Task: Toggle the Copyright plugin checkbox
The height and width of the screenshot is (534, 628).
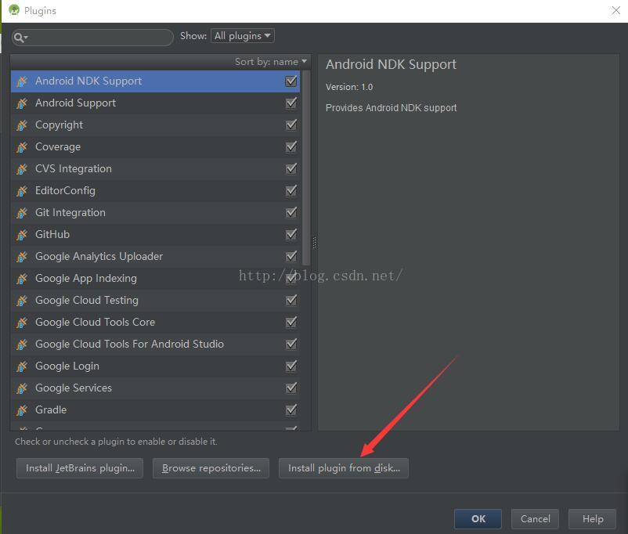Action: (x=291, y=124)
